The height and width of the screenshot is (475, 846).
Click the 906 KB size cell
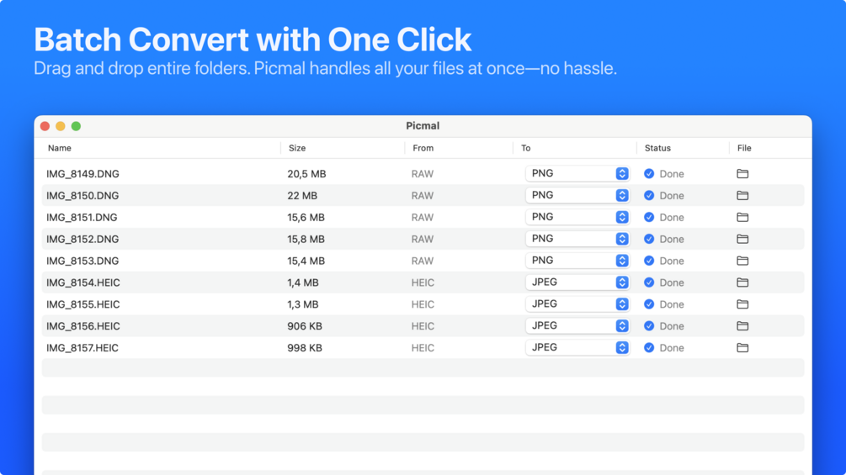pyautogui.click(x=305, y=326)
